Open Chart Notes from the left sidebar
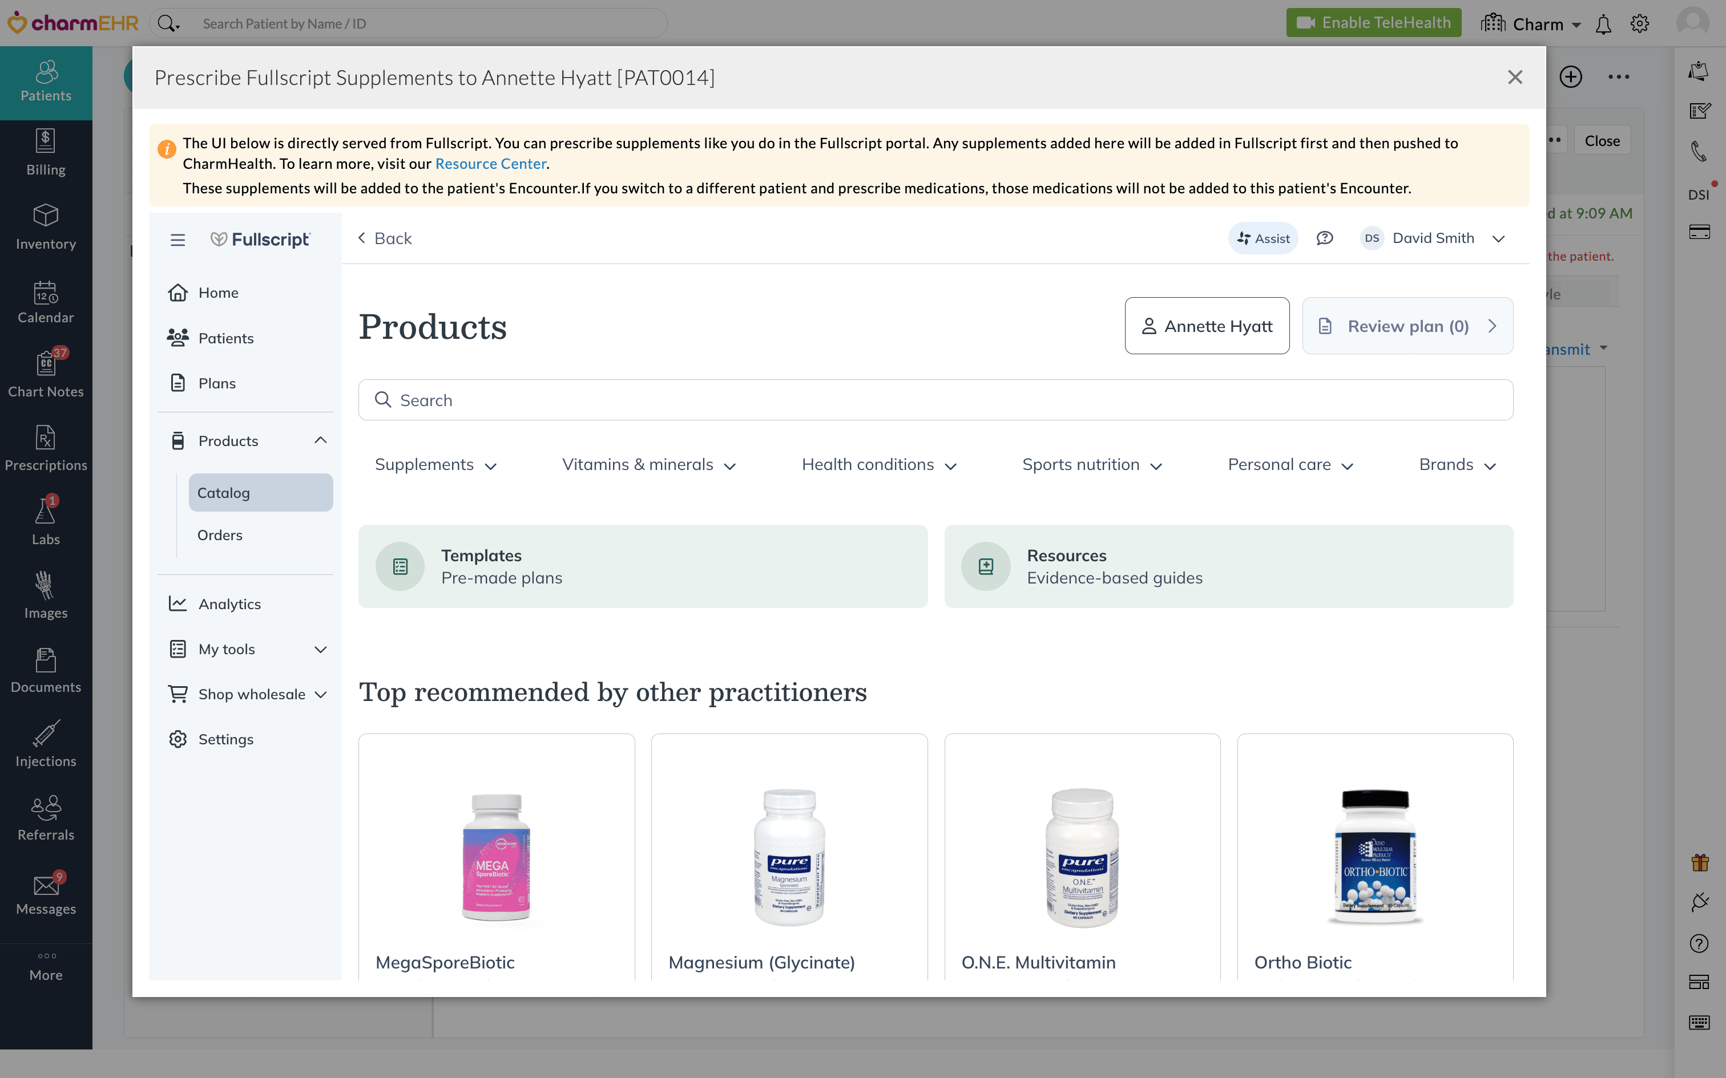 (x=46, y=374)
